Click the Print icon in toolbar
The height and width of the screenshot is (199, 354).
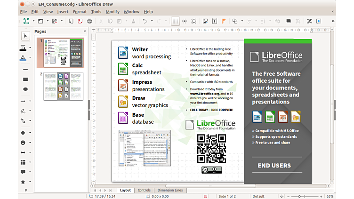[89, 21]
